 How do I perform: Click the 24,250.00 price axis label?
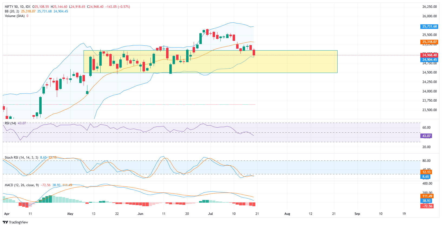(430, 82)
